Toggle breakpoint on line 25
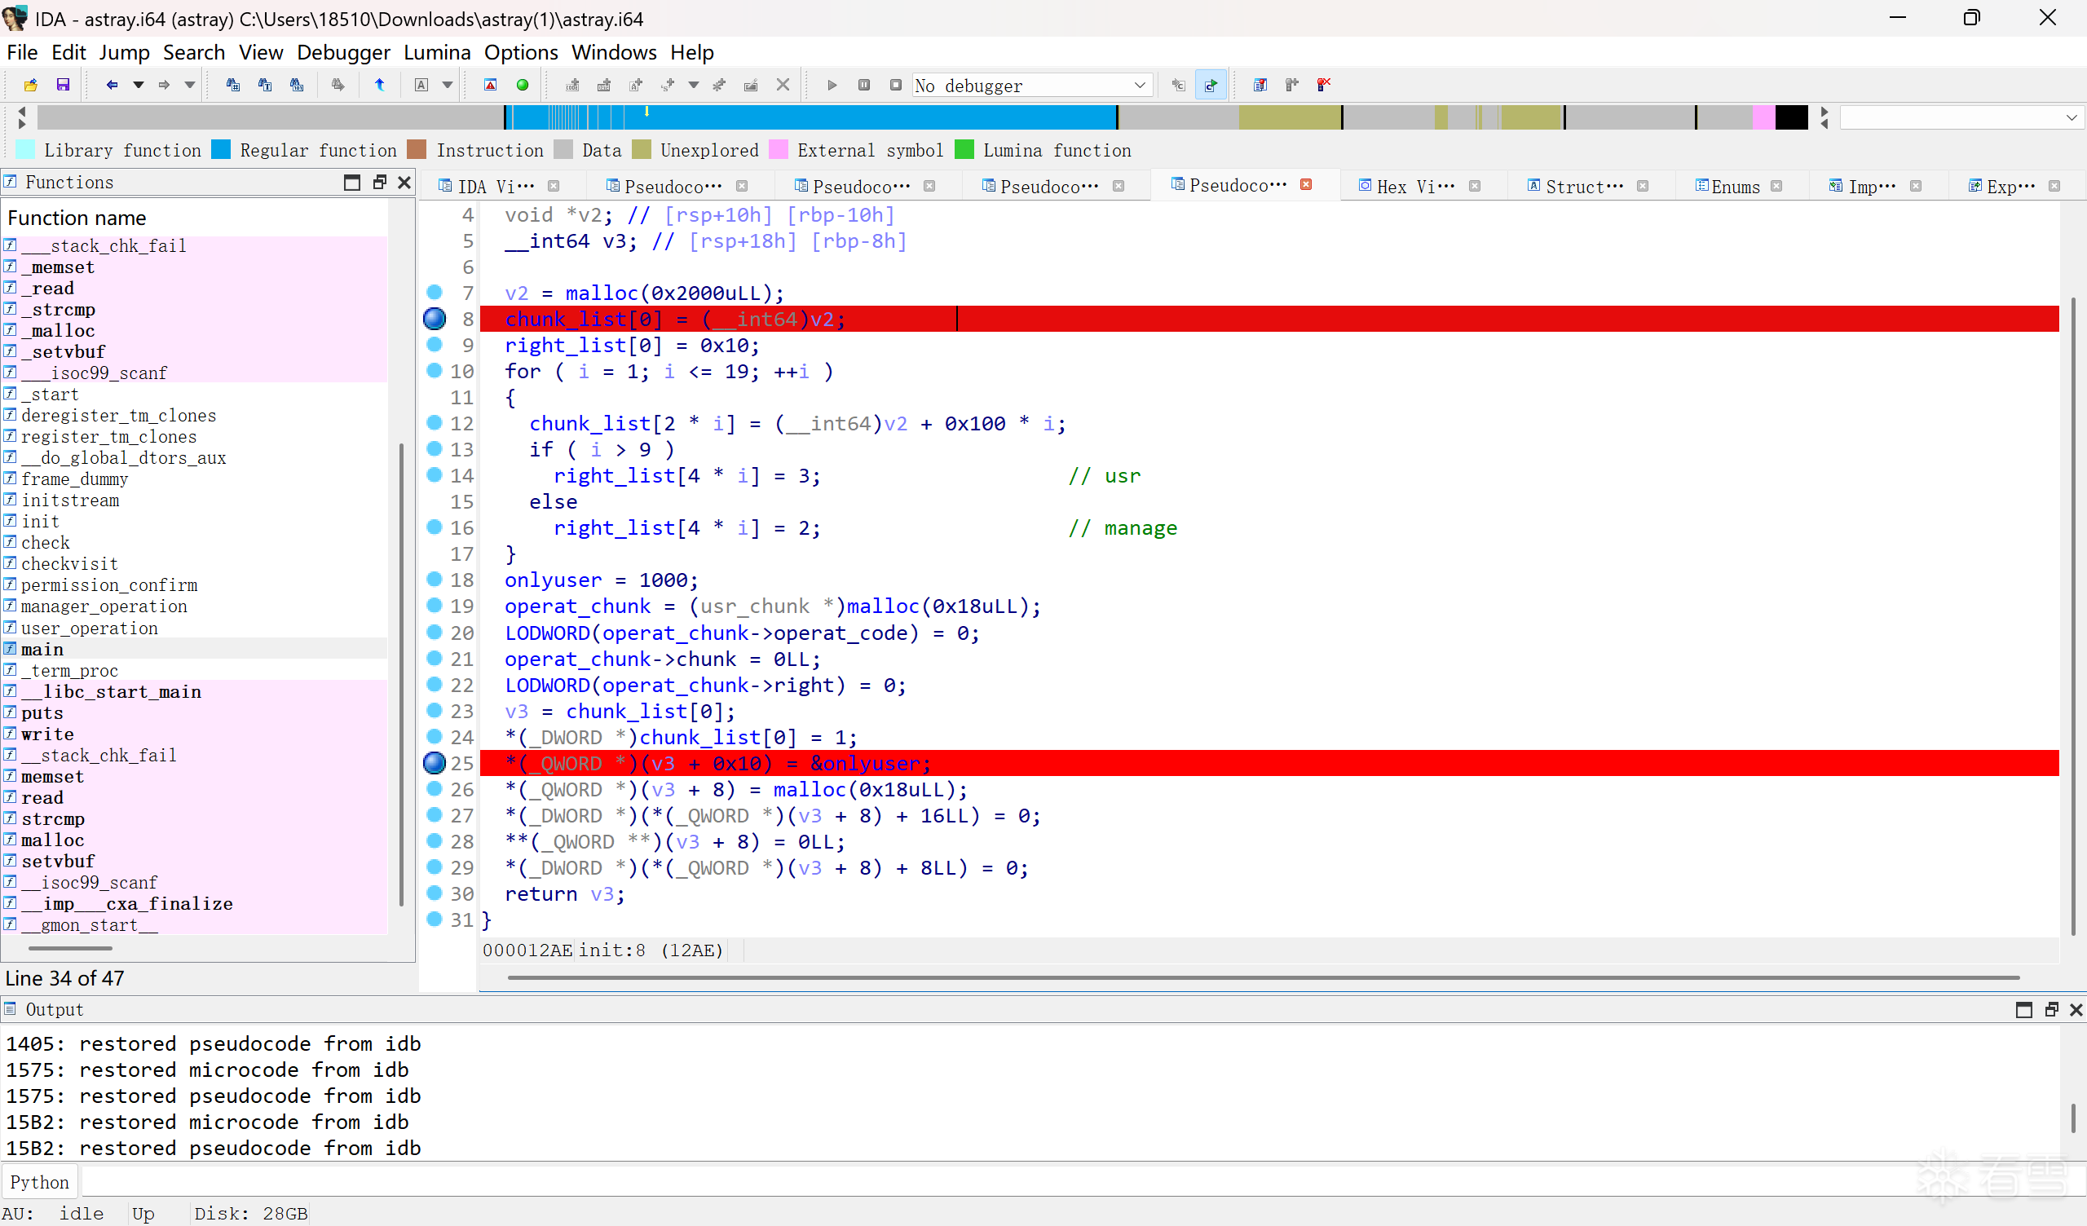The image size is (2087, 1226). pyautogui.click(x=435, y=763)
